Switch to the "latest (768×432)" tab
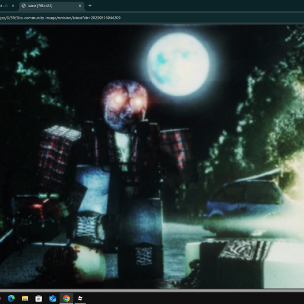The height and width of the screenshot is (304, 304). pyautogui.click(x=52, y=6)
